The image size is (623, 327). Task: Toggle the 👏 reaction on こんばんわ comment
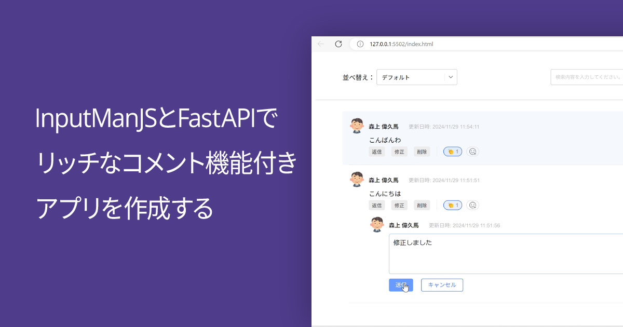[x=452, y=151]
